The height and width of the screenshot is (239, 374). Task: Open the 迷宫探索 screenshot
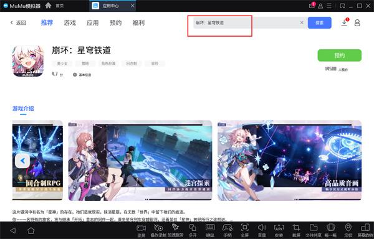click(x=140, y=161)
